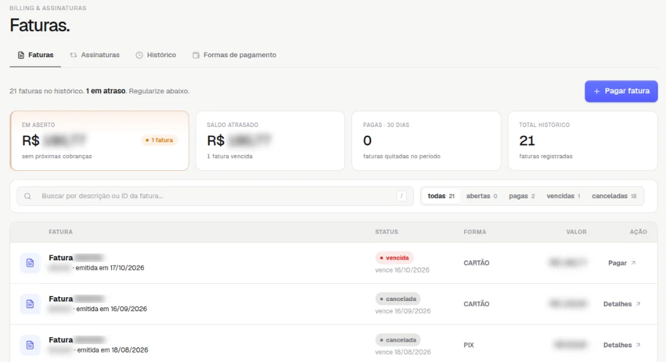
Task: Click the AÇÃO column header
Action: coord(639,232)
